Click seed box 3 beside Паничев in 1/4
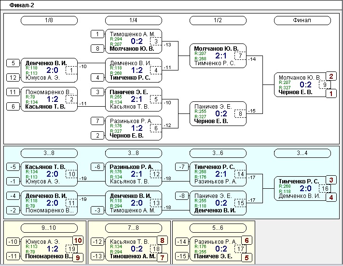The width and height of the screenshot is (343, 266). click(x=97, y=92)
